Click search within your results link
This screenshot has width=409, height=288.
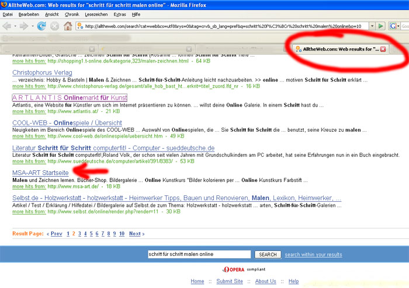(313, 255)
